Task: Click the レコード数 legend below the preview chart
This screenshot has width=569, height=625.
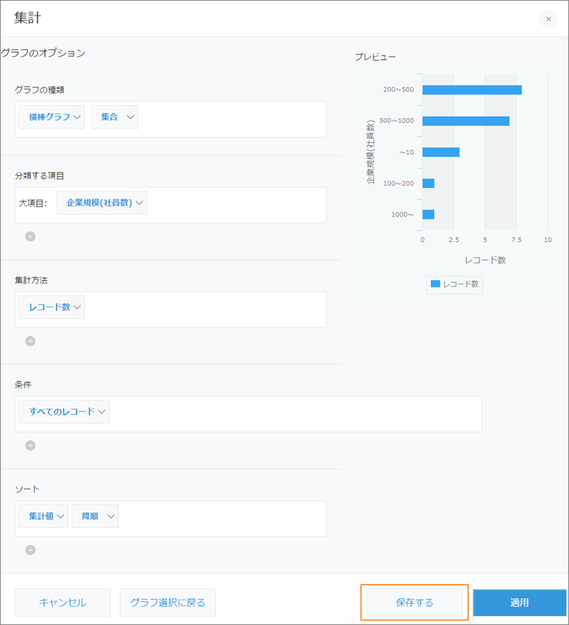Action: click(x=454, y=284)
